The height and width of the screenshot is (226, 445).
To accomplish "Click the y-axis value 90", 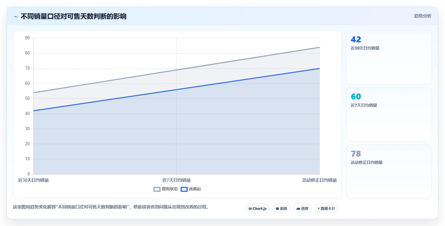I will pos(27,38).
